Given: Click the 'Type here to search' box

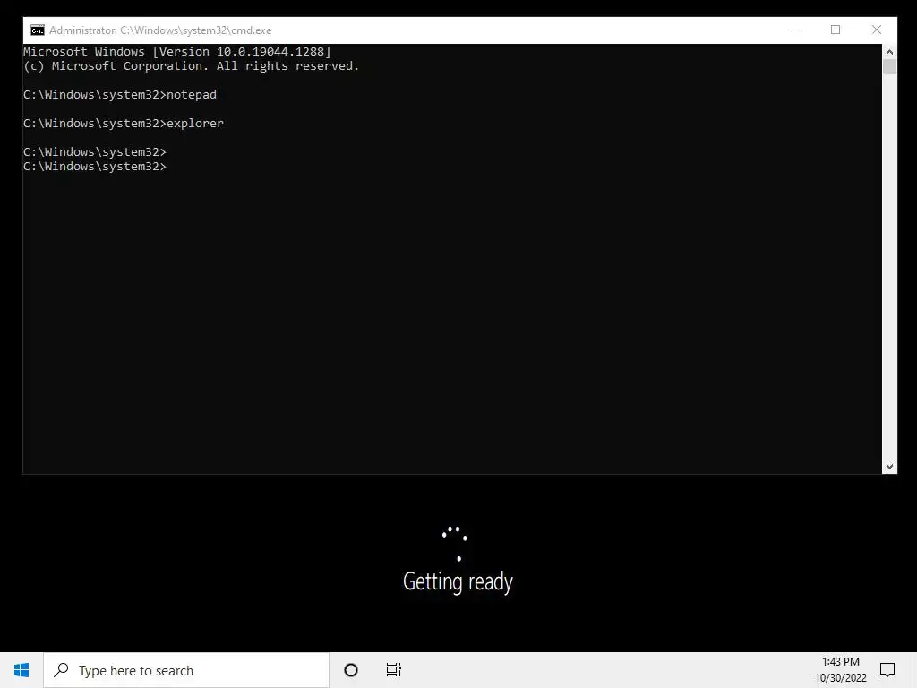Looking at the screenshot, I should [x=186, y=670].
